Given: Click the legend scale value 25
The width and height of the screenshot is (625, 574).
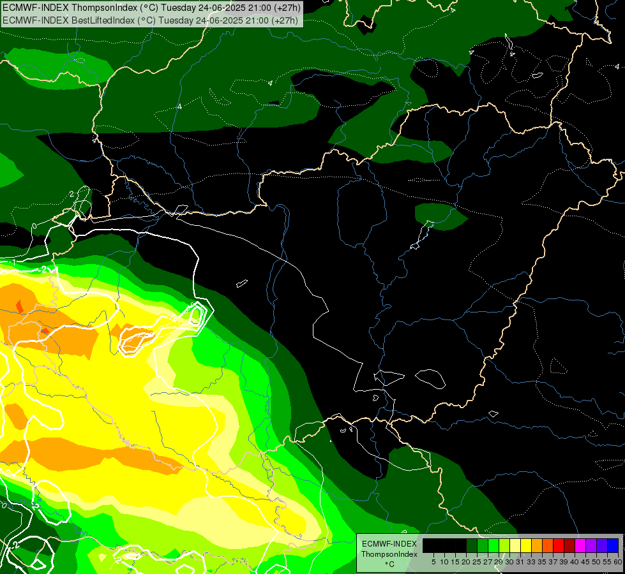Looking at the screenshot, I should coord(477,562).
